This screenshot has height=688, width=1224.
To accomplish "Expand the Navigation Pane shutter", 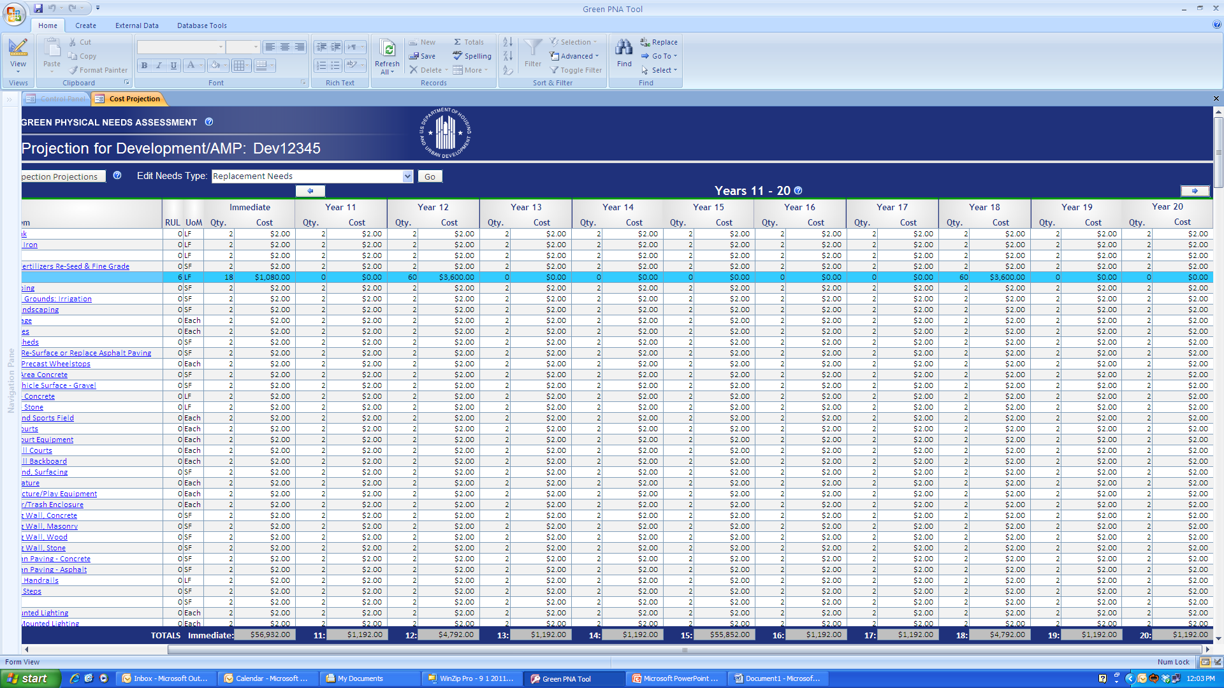I will pos(10,99).
